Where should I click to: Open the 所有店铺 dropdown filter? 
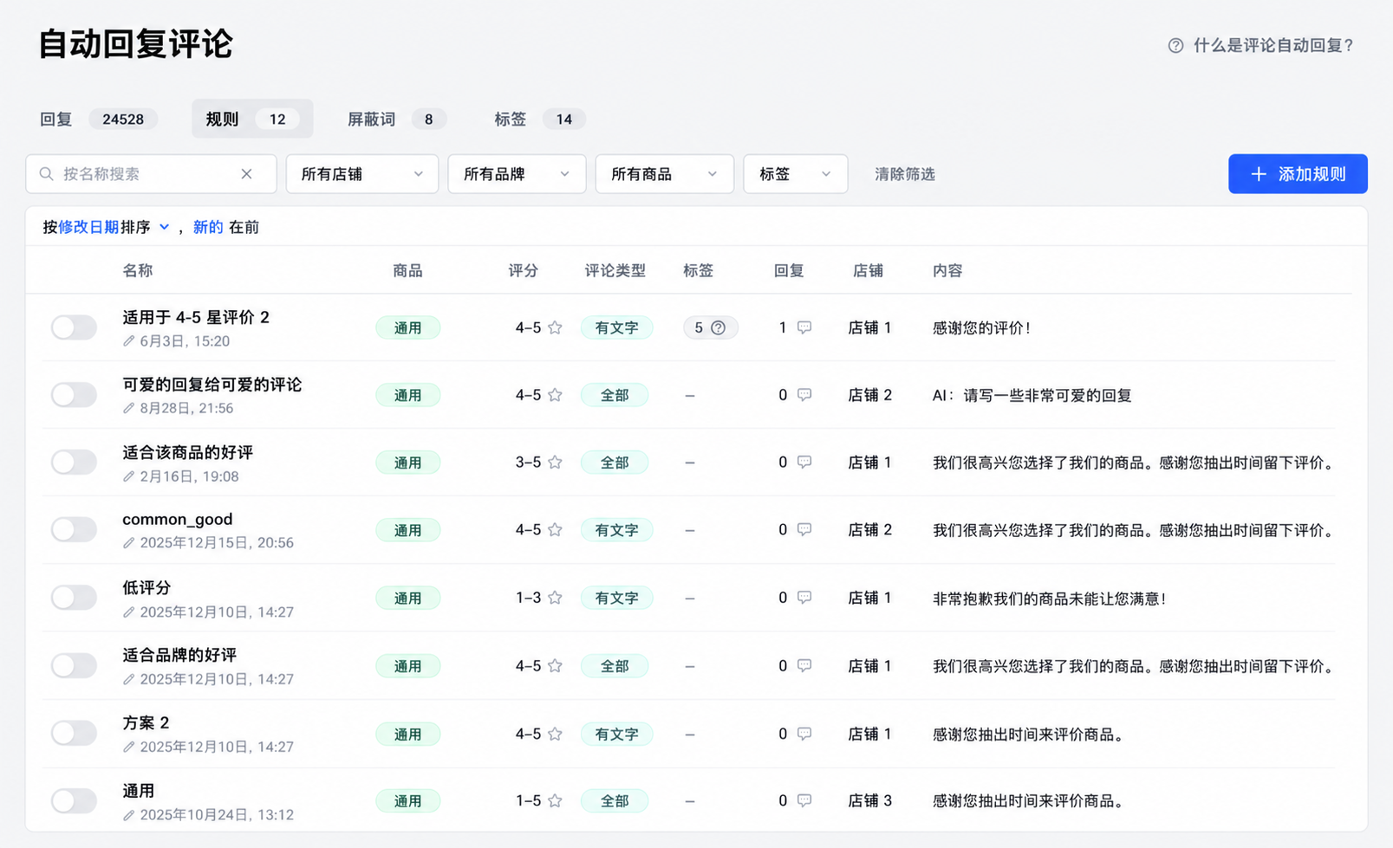click(362, 174)
